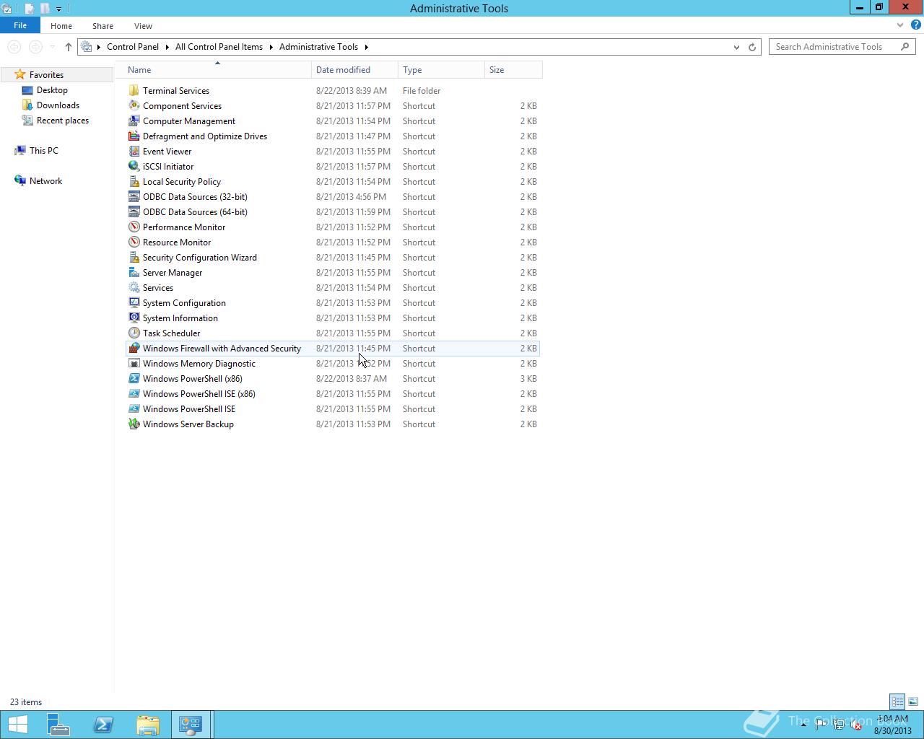Launch PowerShell from the taskbar
924x739 pixels.
pyautogui.click(x=103, y=725)
